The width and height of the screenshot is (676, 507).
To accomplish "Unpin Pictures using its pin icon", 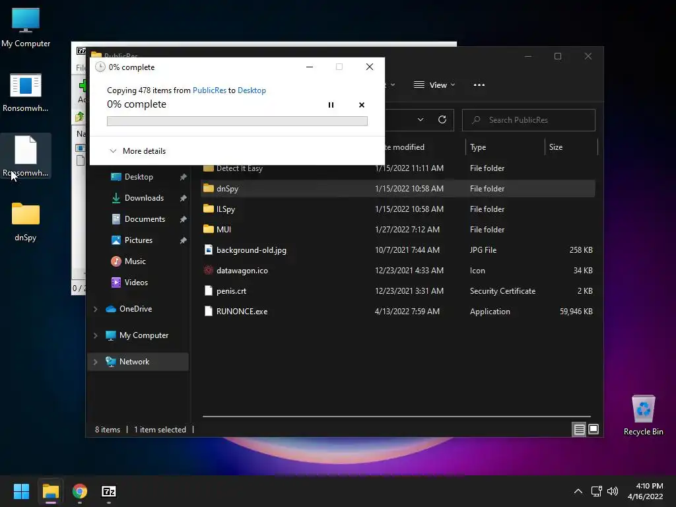I will pos(184,240).
